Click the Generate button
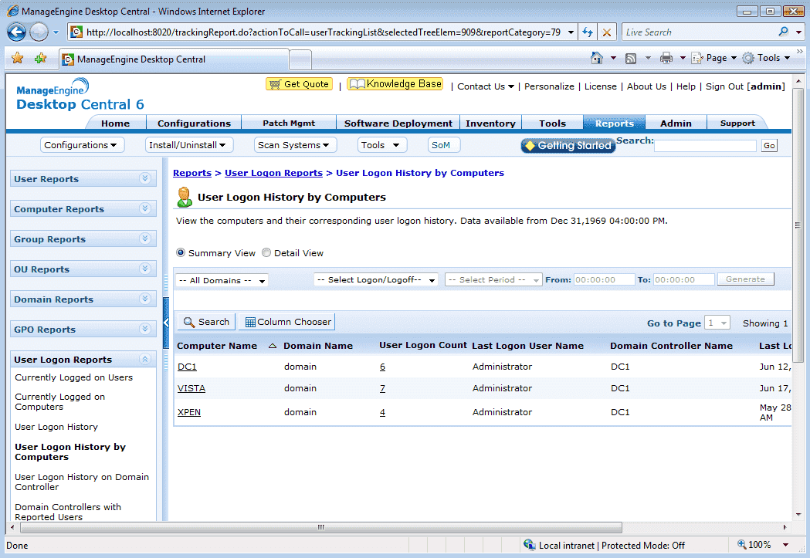 click(x=744, y=279)
